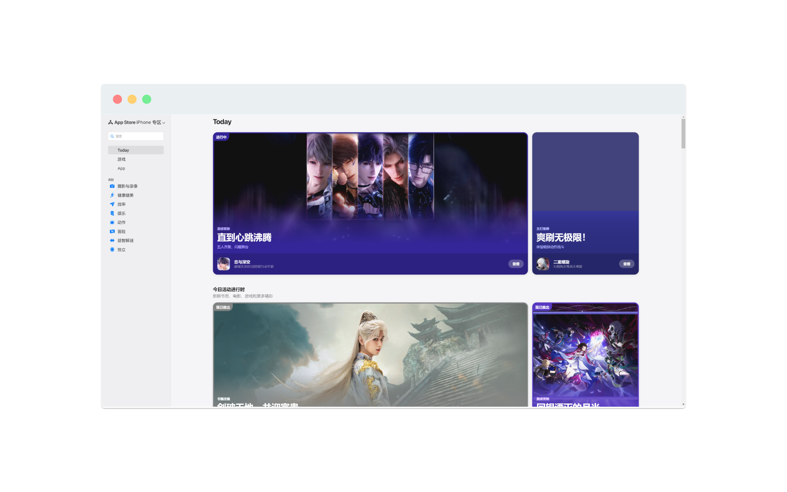Switch to the 游戏 sidebar tab

click(121, 159)
